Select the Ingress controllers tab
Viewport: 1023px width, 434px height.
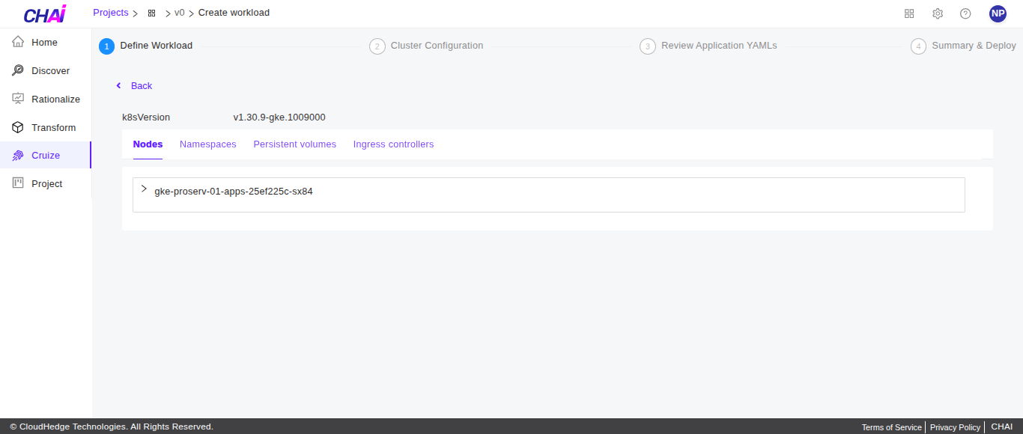click(393, 144)
